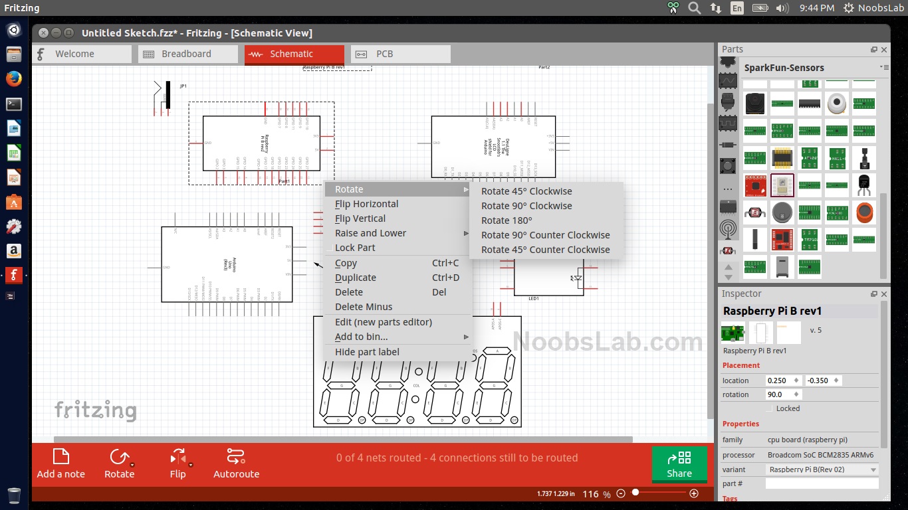
Task: Click the Flip tool in bottom toolbar
Action: [x=177, y=464]
